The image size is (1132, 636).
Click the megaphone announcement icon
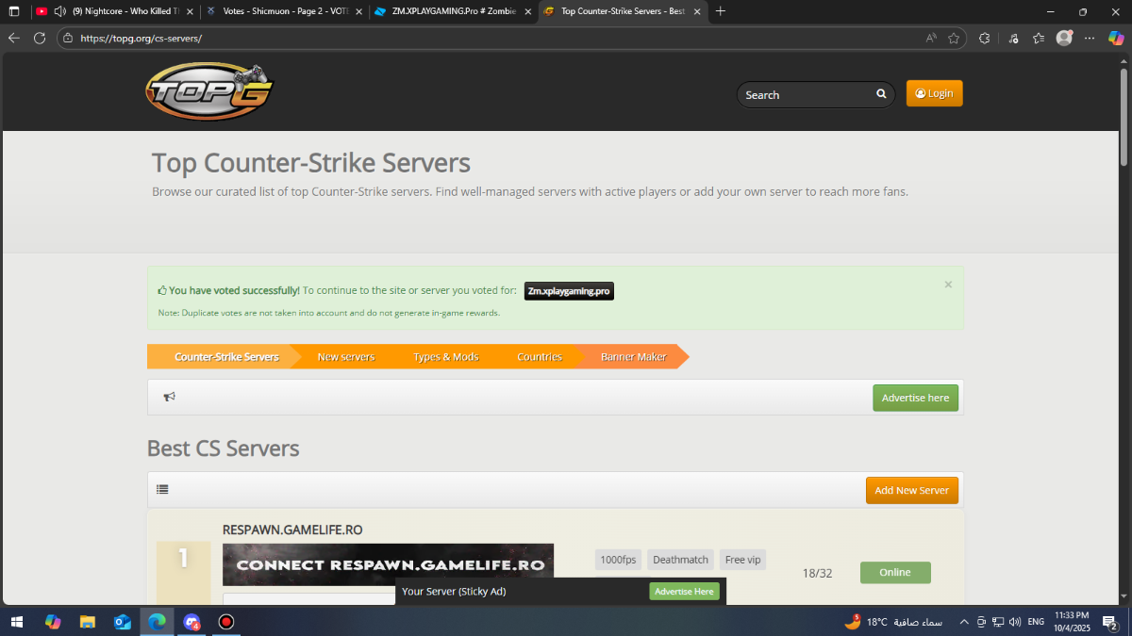tap(170, 397)
